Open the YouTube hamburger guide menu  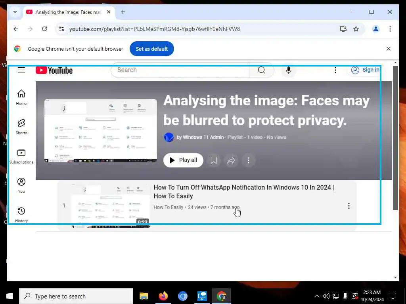click(21, 70)
